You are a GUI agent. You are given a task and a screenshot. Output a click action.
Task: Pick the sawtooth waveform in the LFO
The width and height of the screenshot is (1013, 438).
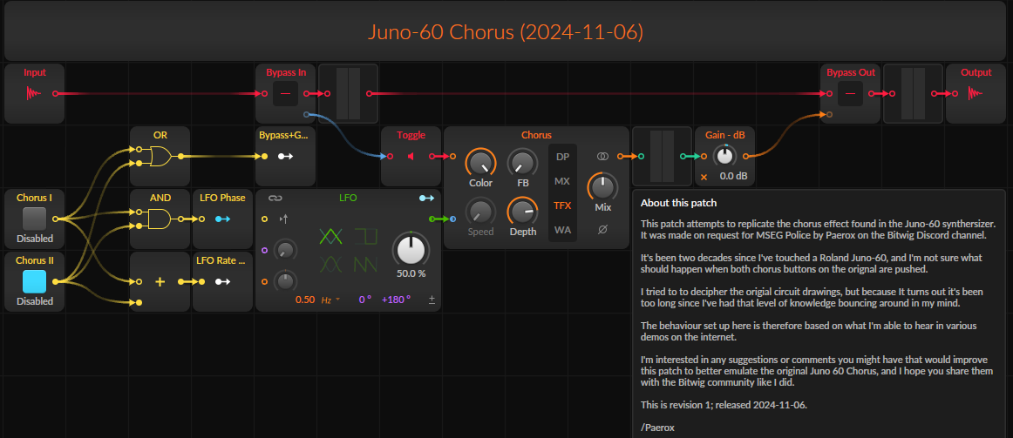coord(364,263)
